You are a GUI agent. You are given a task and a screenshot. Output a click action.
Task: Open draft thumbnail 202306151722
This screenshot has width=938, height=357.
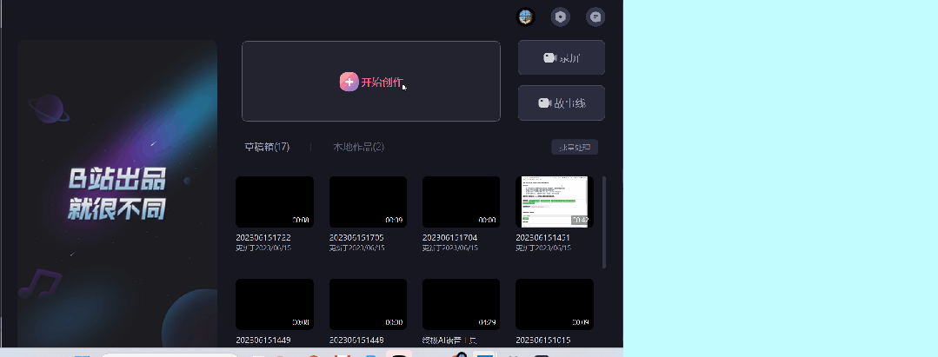point(275,202)
